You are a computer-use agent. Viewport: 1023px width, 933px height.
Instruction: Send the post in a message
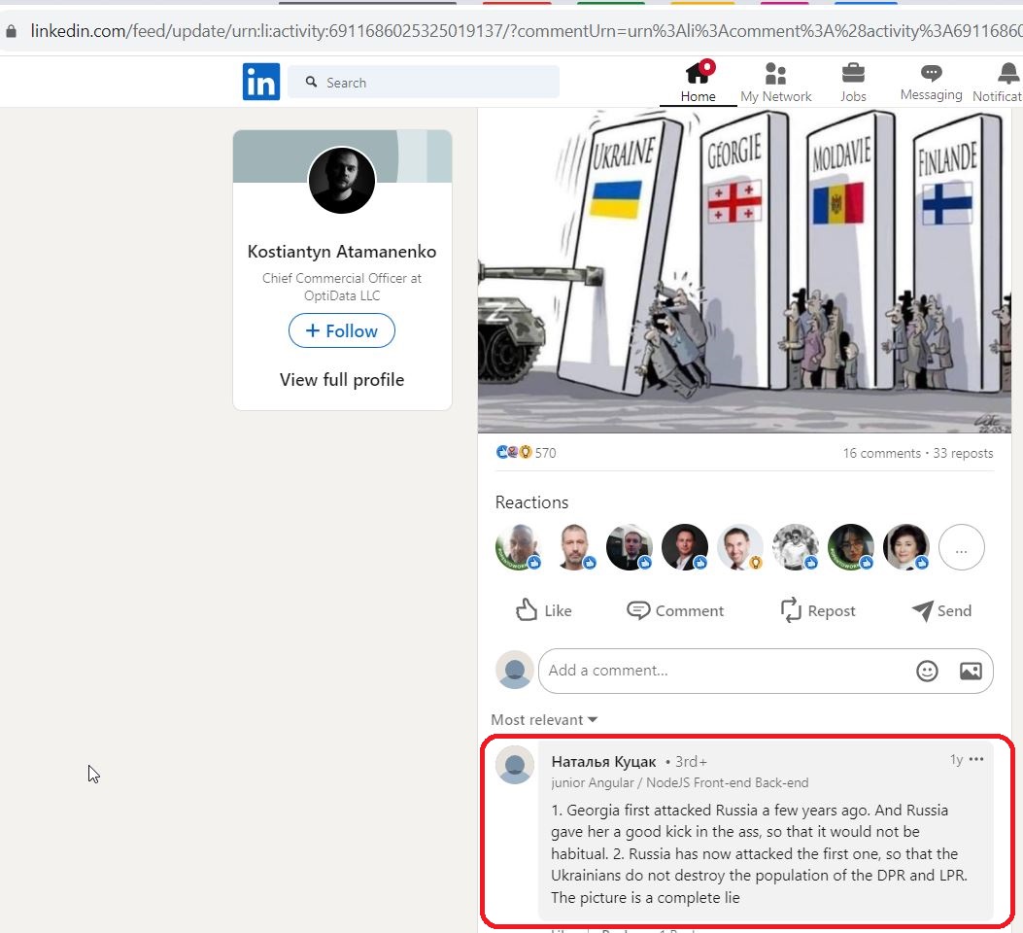coord(941,610)
